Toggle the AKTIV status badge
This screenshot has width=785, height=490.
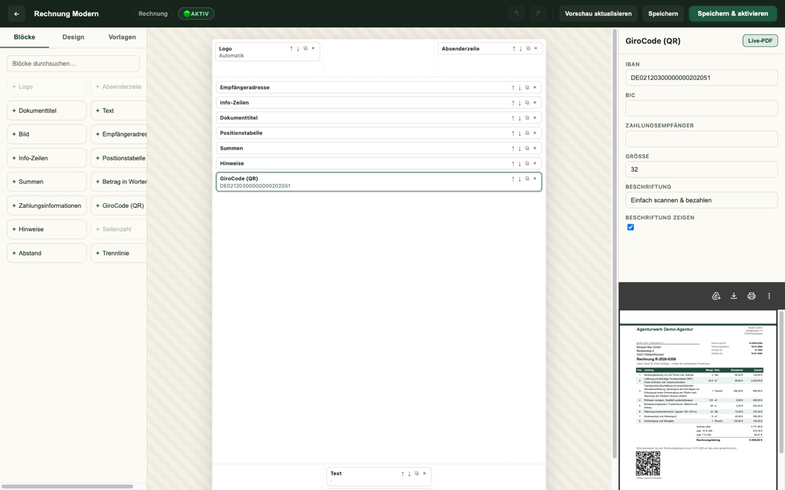point(196,14)
